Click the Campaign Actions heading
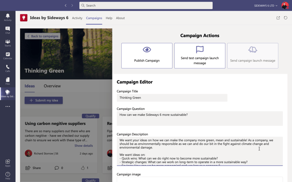The width and height of the screenshot is (292, 182). point(200,35)
